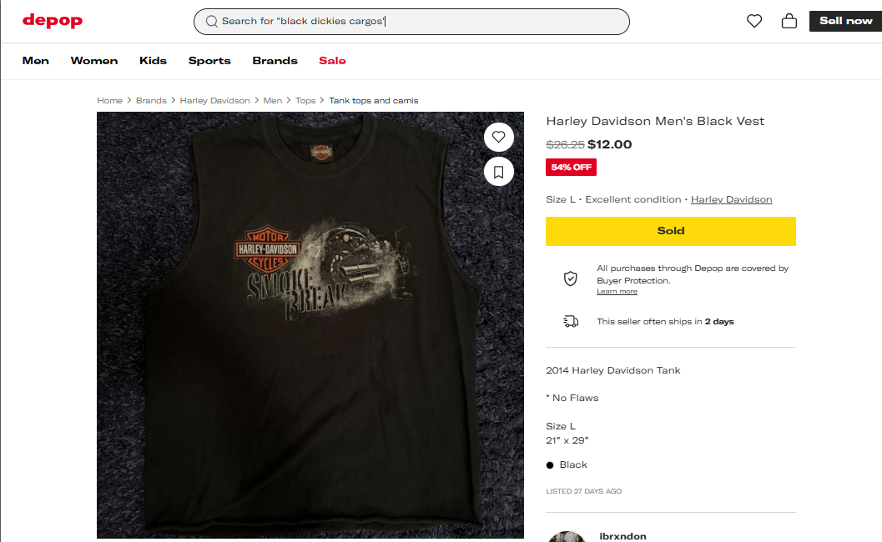Open the shopping bag
882x542 pixels.
789,21
